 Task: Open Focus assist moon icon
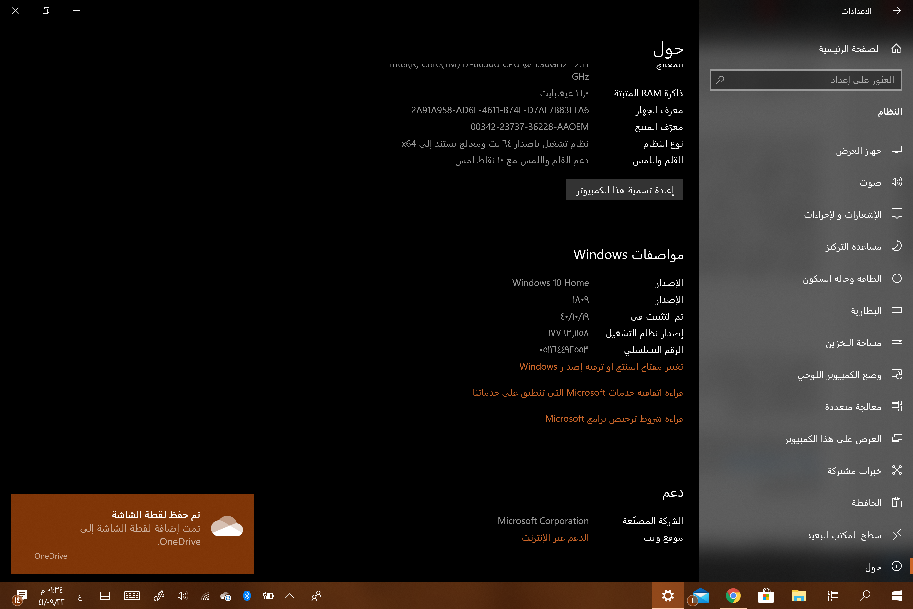click(896, 246)
